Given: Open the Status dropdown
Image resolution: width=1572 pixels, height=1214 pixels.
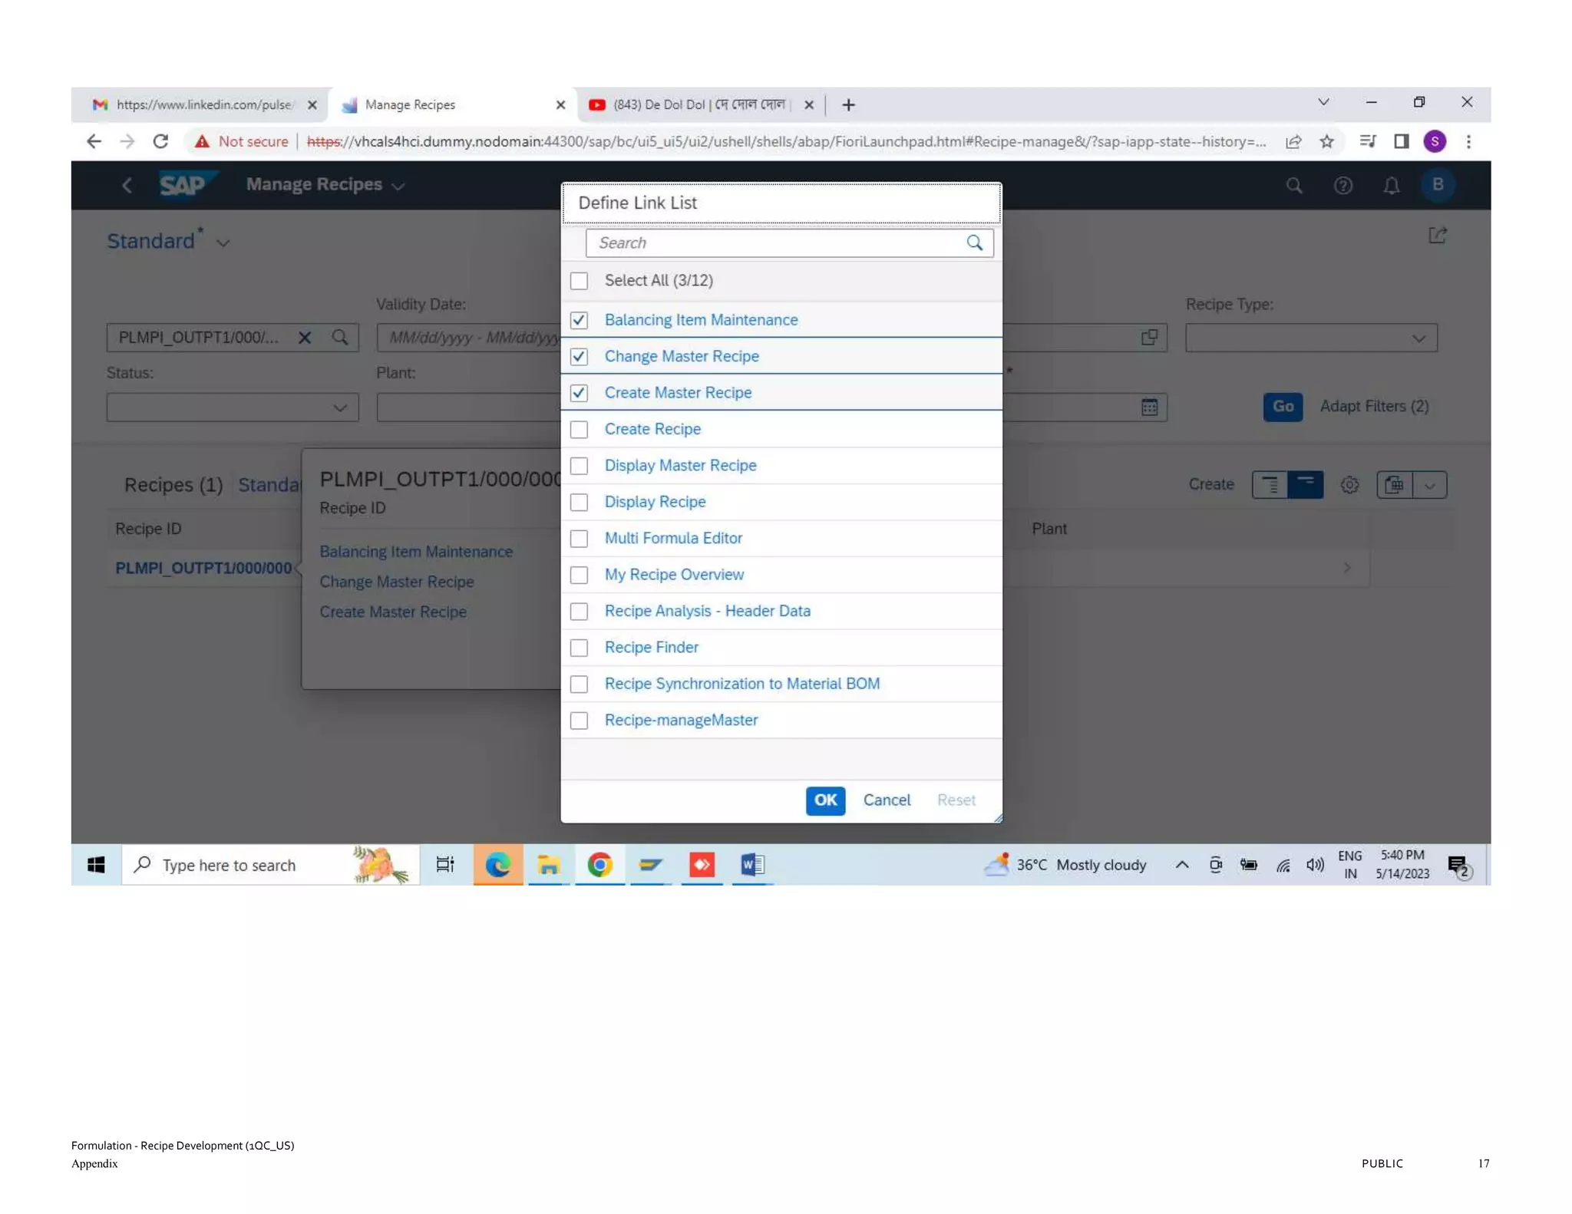Looking at the screenshot, I should pos(339,407).
